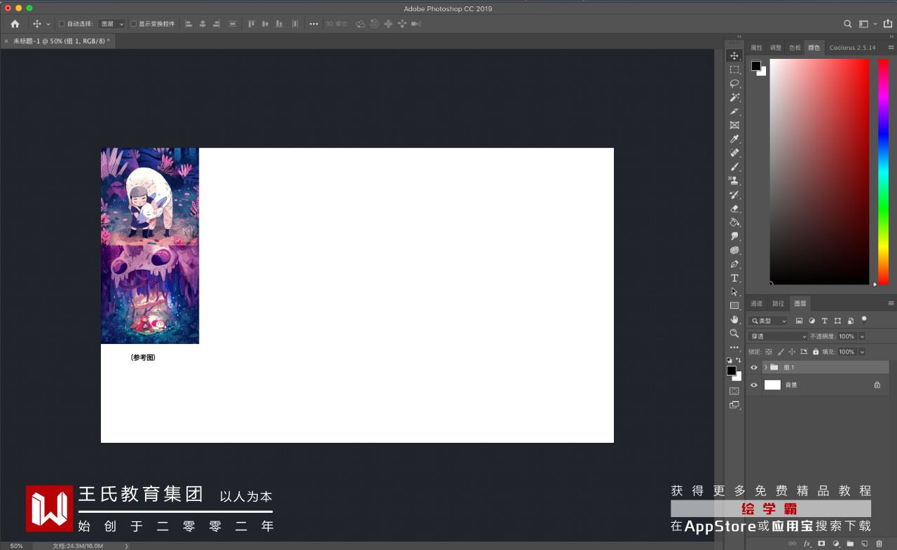Open more align options (three dots)

point(314,24)
